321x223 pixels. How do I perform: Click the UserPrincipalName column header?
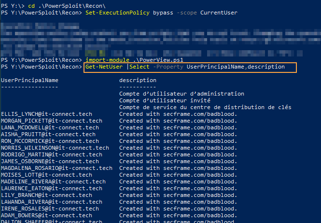pyautogui.click(x=29, y=80)
